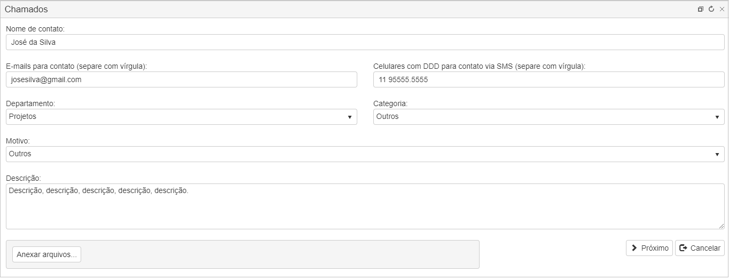This screenshot has width=729, height=280.
Task: Click the Motivo label
Action: coord(18,141)
